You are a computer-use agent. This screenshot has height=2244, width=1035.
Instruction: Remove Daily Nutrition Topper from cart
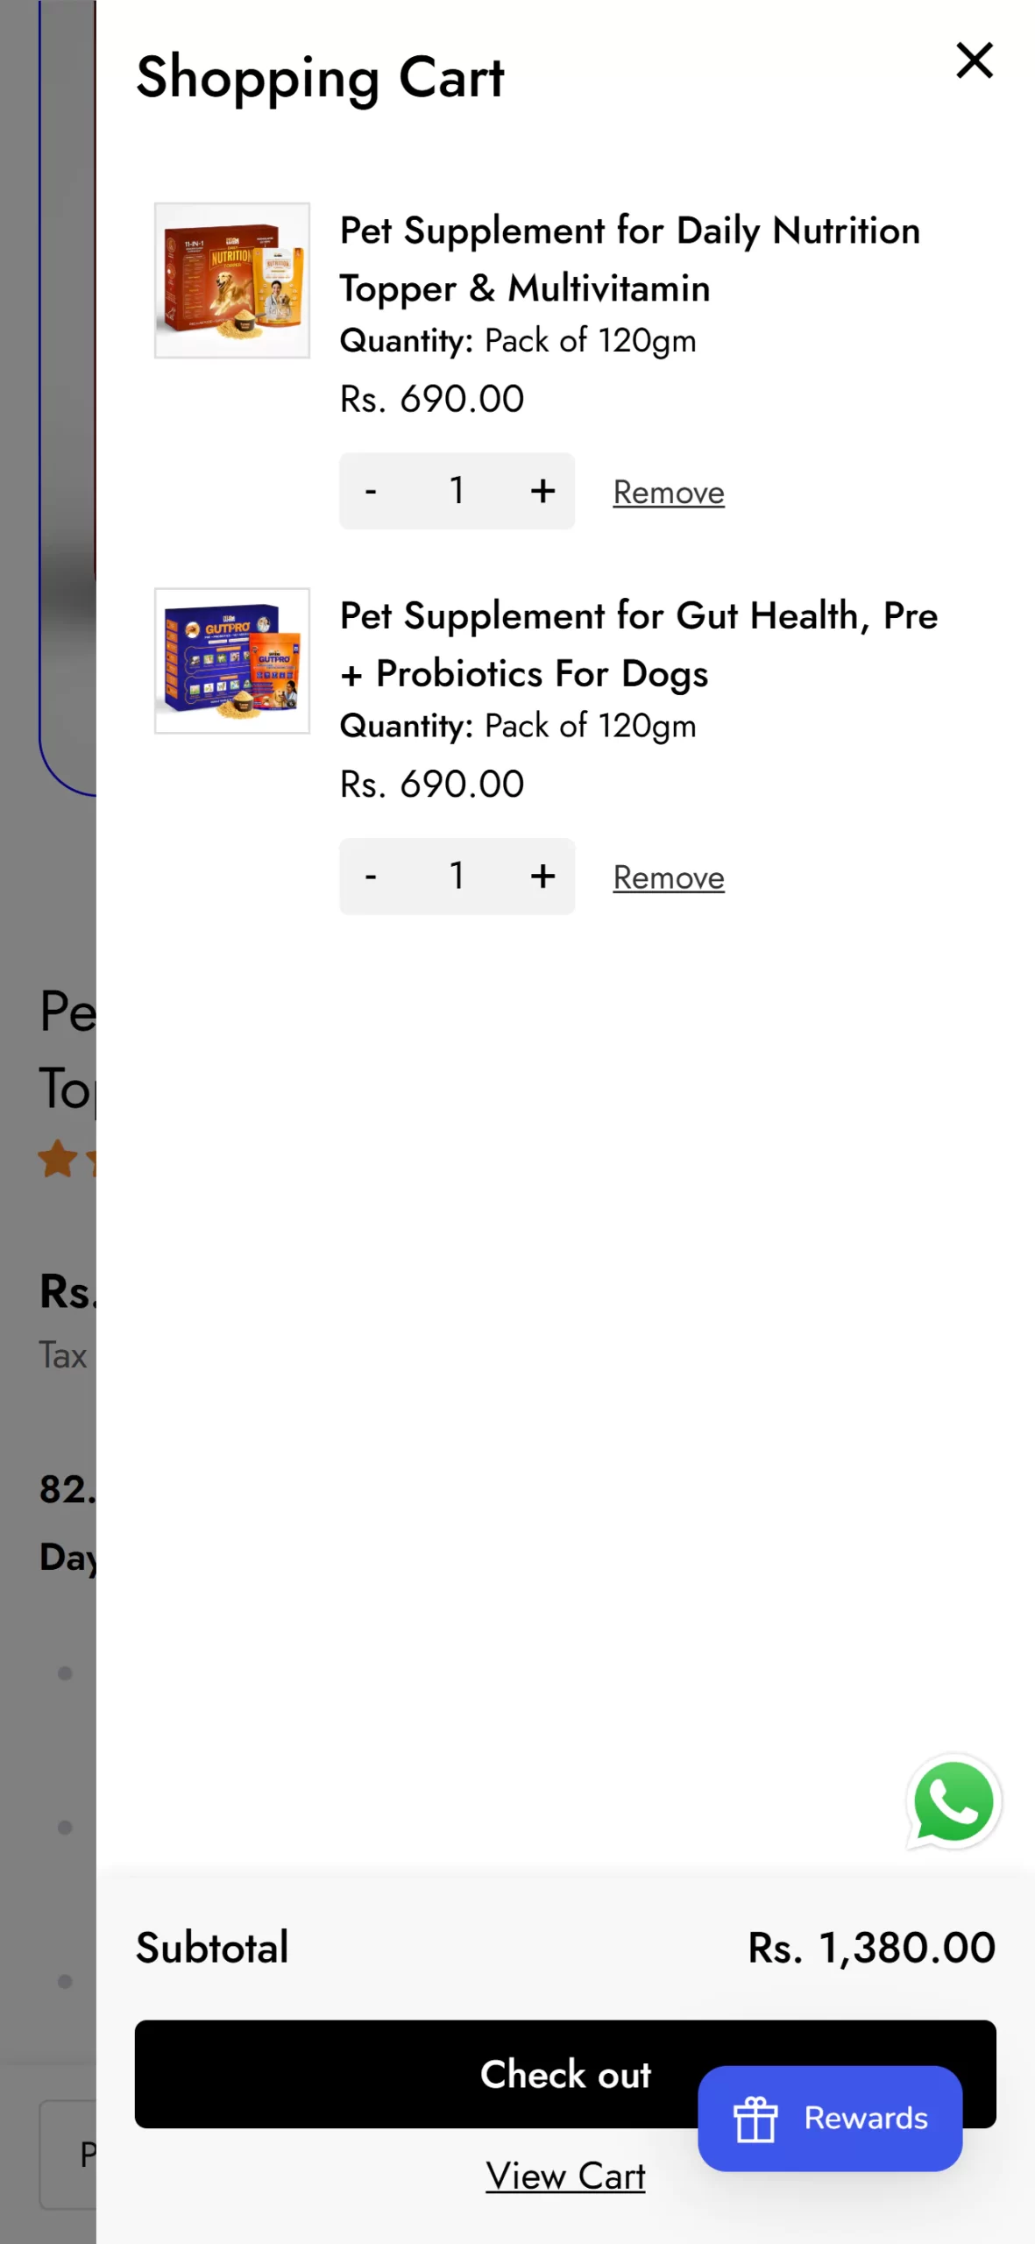(x=668, y=493)
